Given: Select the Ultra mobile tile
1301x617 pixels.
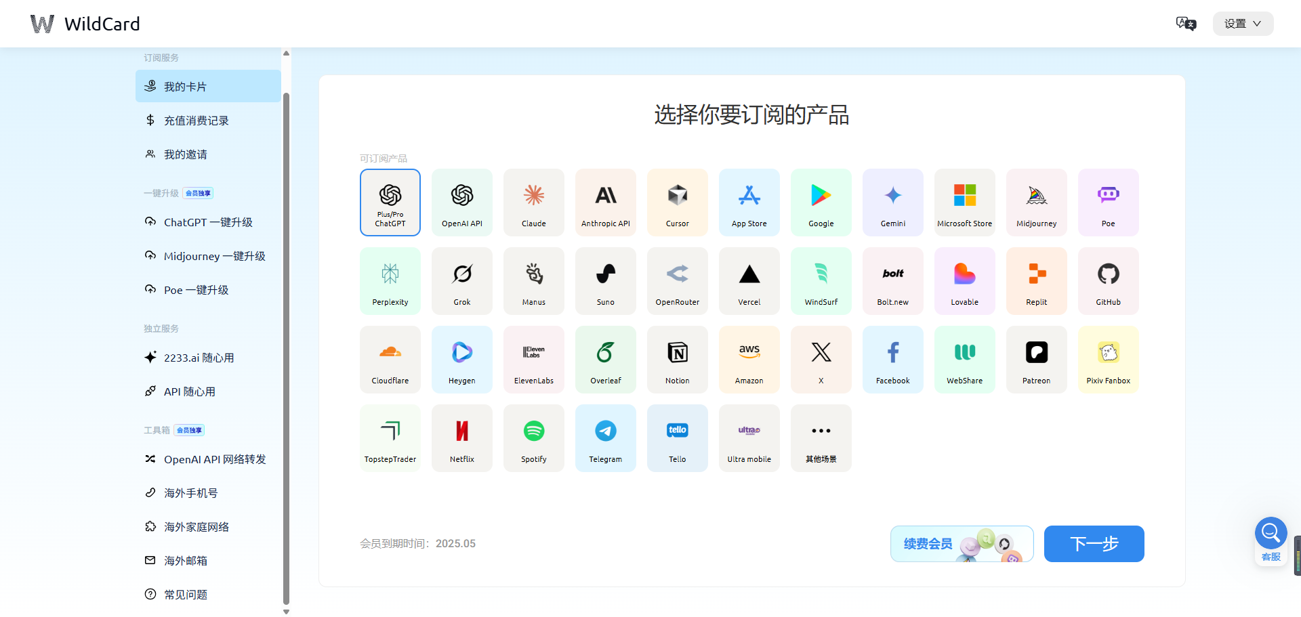Looking at the screenshot, I should (749, 438).
